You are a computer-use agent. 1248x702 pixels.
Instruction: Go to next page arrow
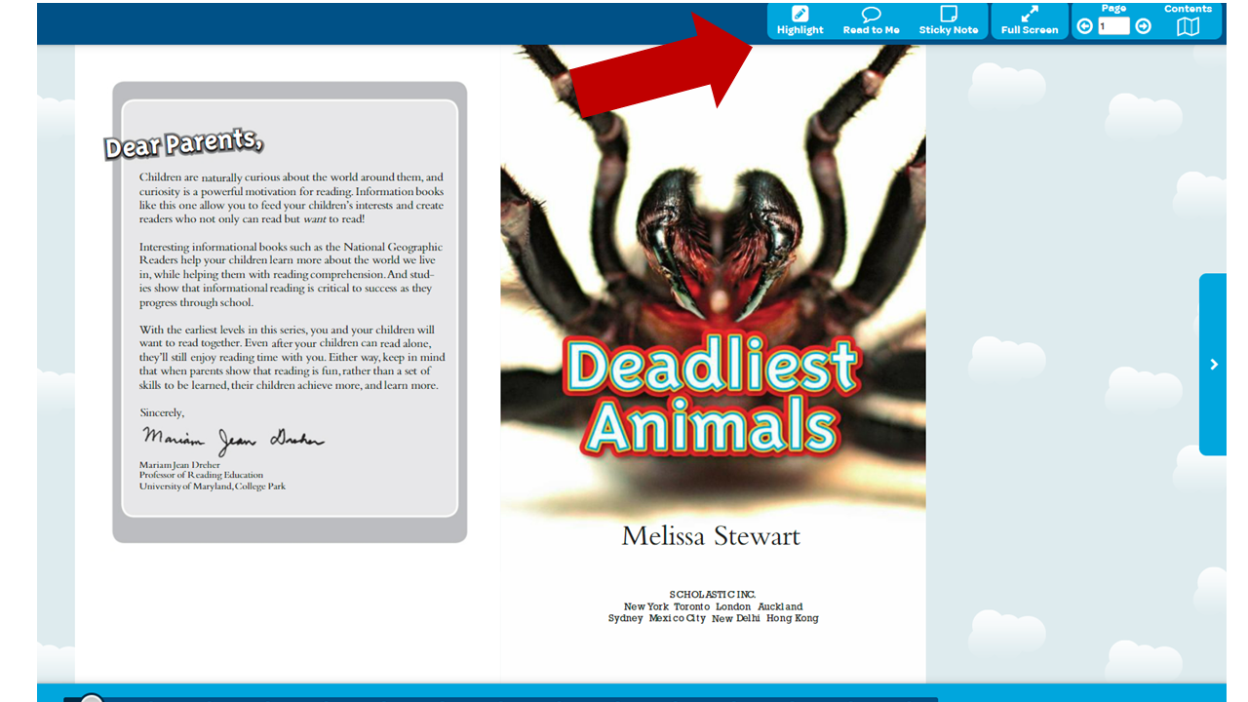pos(1144,26)
